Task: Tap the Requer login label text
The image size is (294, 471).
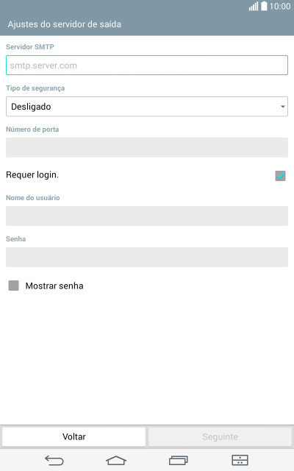Action: (x=32, y=175)
